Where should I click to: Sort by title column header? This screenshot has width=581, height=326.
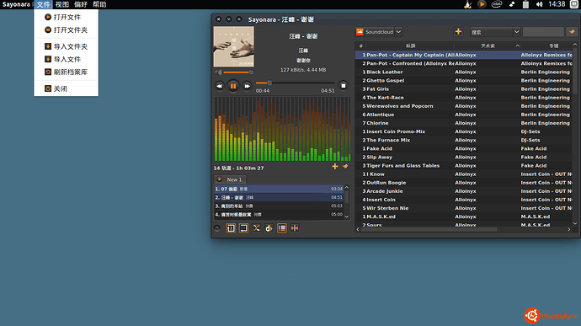point(410,45)
